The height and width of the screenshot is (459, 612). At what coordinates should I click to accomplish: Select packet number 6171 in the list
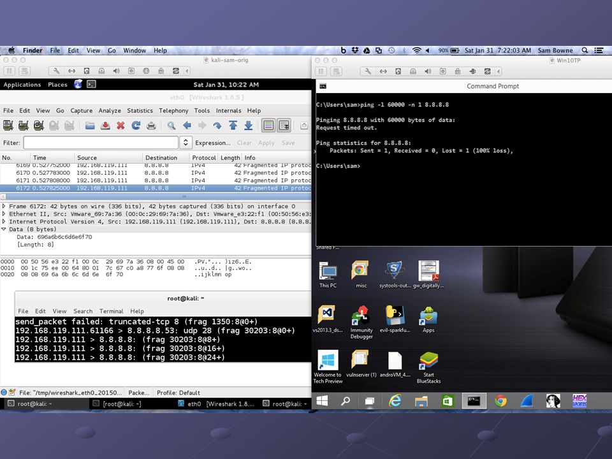tap(156, 180)
